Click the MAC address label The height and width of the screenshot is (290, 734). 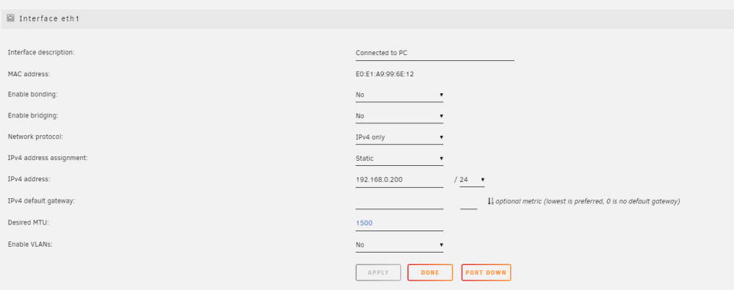pyautogui.click(x=29, y=74)
